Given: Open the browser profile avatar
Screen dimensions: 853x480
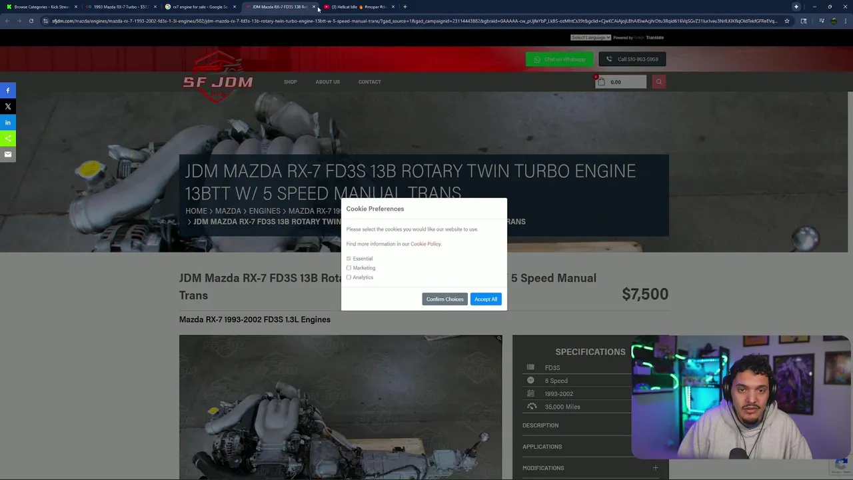Looking at the screenshot, I should click(833, 21).
